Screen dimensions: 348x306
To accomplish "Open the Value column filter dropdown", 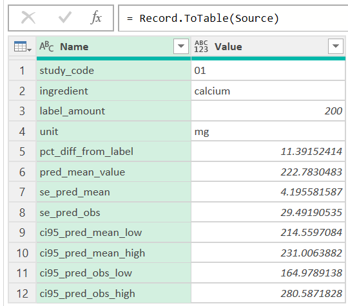I will point(336,46).
